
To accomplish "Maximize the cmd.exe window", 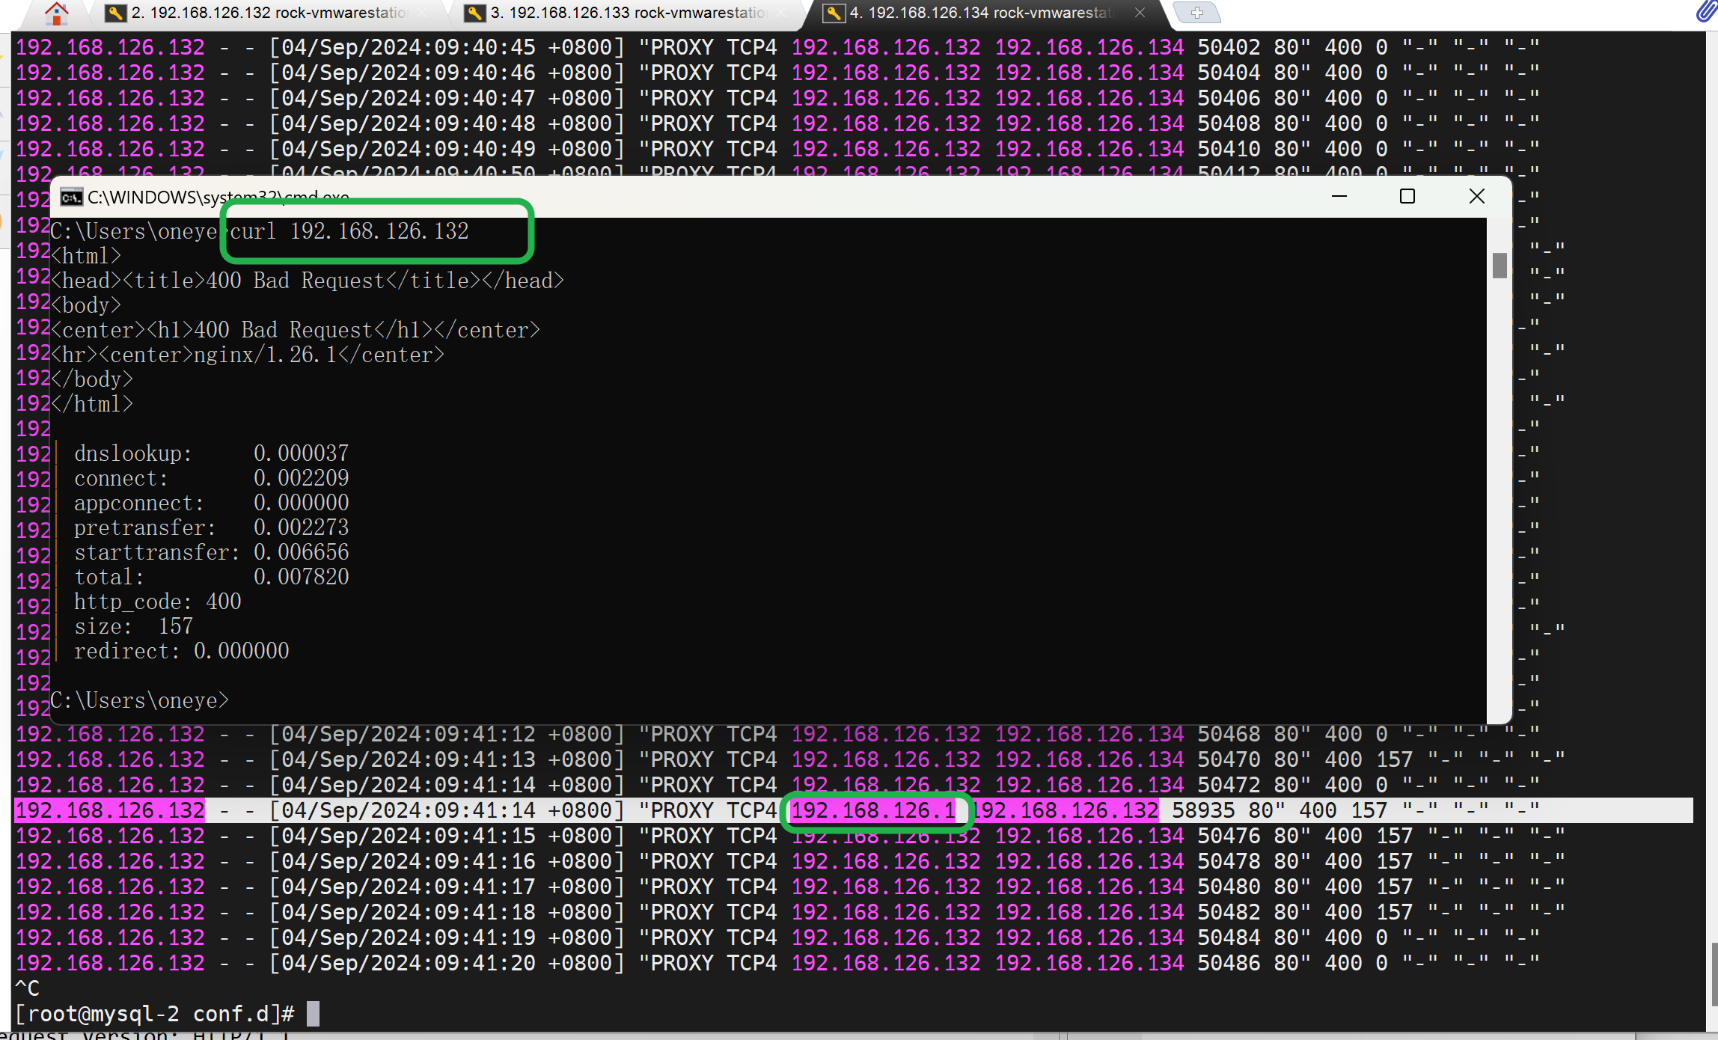I will pyautogui.click(x=1407, y=196).
